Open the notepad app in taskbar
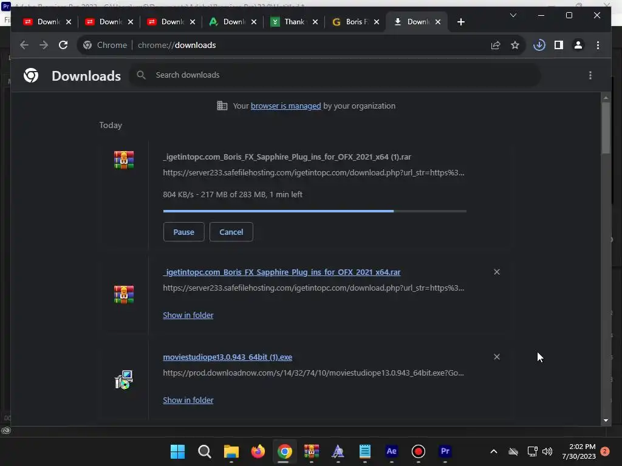 365,451
